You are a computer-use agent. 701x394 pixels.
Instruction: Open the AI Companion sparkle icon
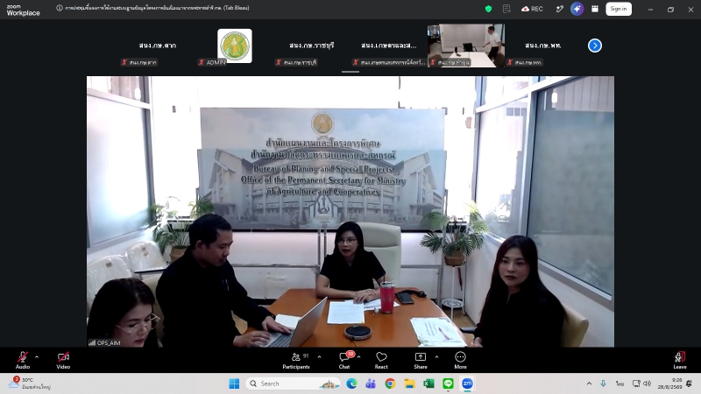[577, 9]
